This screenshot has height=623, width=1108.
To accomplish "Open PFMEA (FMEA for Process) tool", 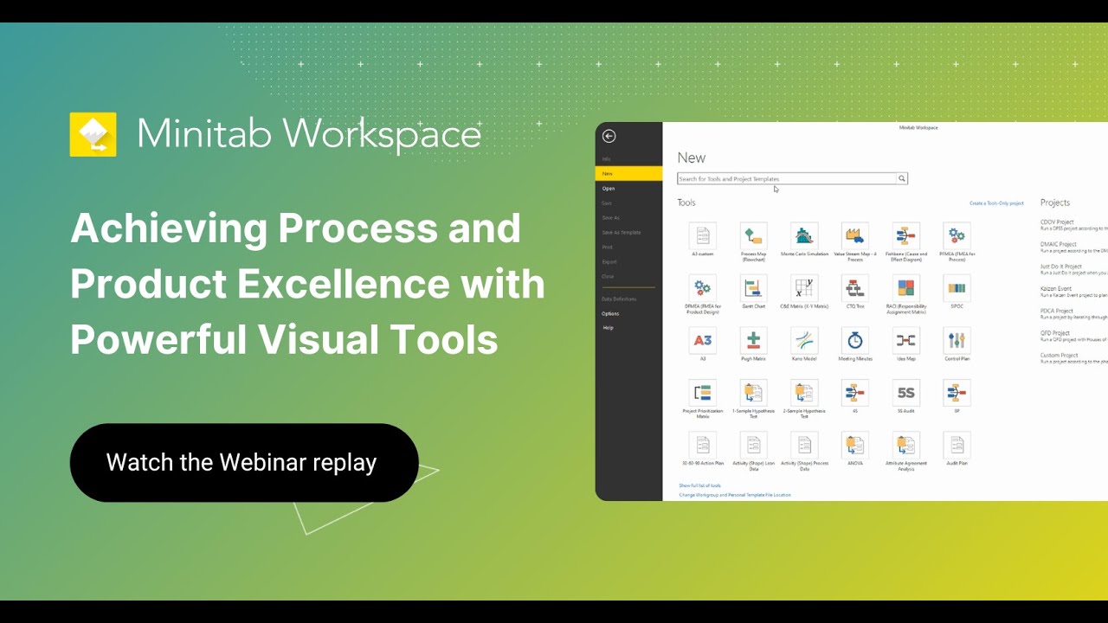I will click(x=957, y=235).
